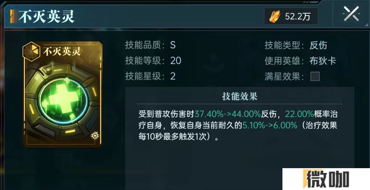Click the 不灭英灵 panel title

tap(46, 17)
